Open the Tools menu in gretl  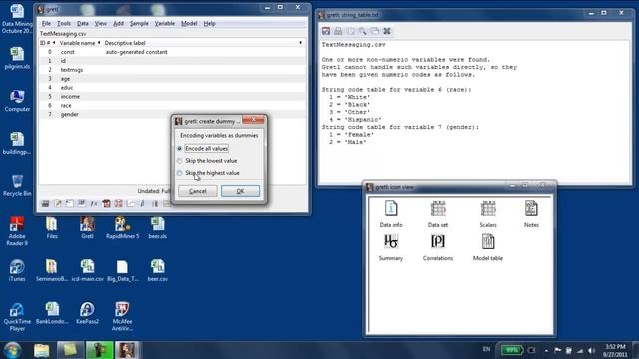pyautogui.click(x=64, y=24)
